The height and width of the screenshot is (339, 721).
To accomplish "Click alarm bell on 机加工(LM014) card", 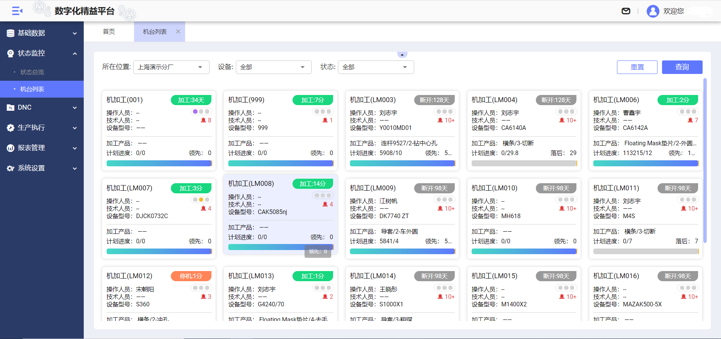I will 440,297.
